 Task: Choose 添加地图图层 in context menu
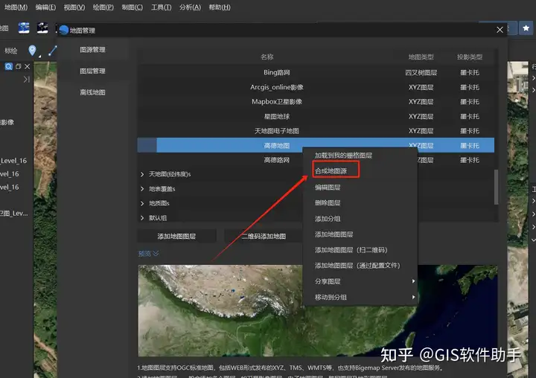[360, 234]
